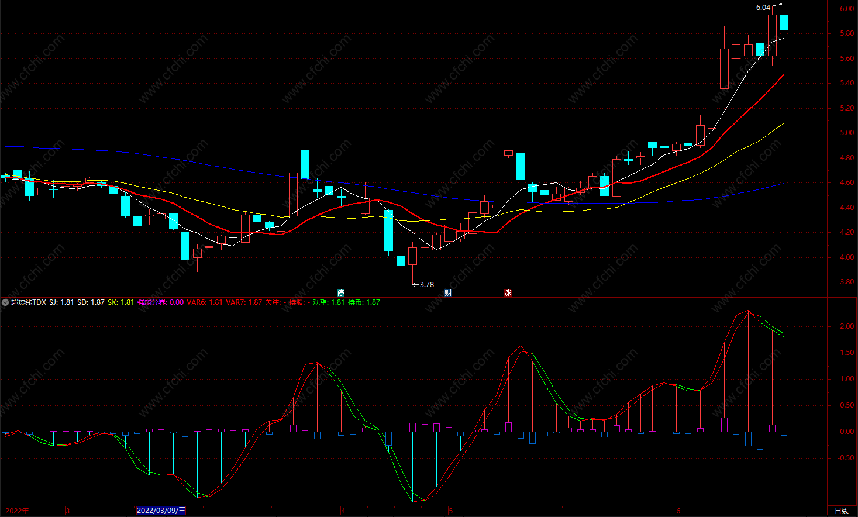Click the 超短线TDX indicator name
This screenshot has height=517, width=858.
pyautogui.click(x=29, y=302)
